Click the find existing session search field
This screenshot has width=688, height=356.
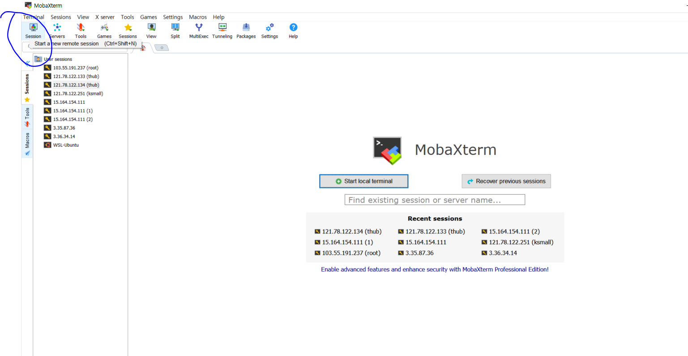434,199
